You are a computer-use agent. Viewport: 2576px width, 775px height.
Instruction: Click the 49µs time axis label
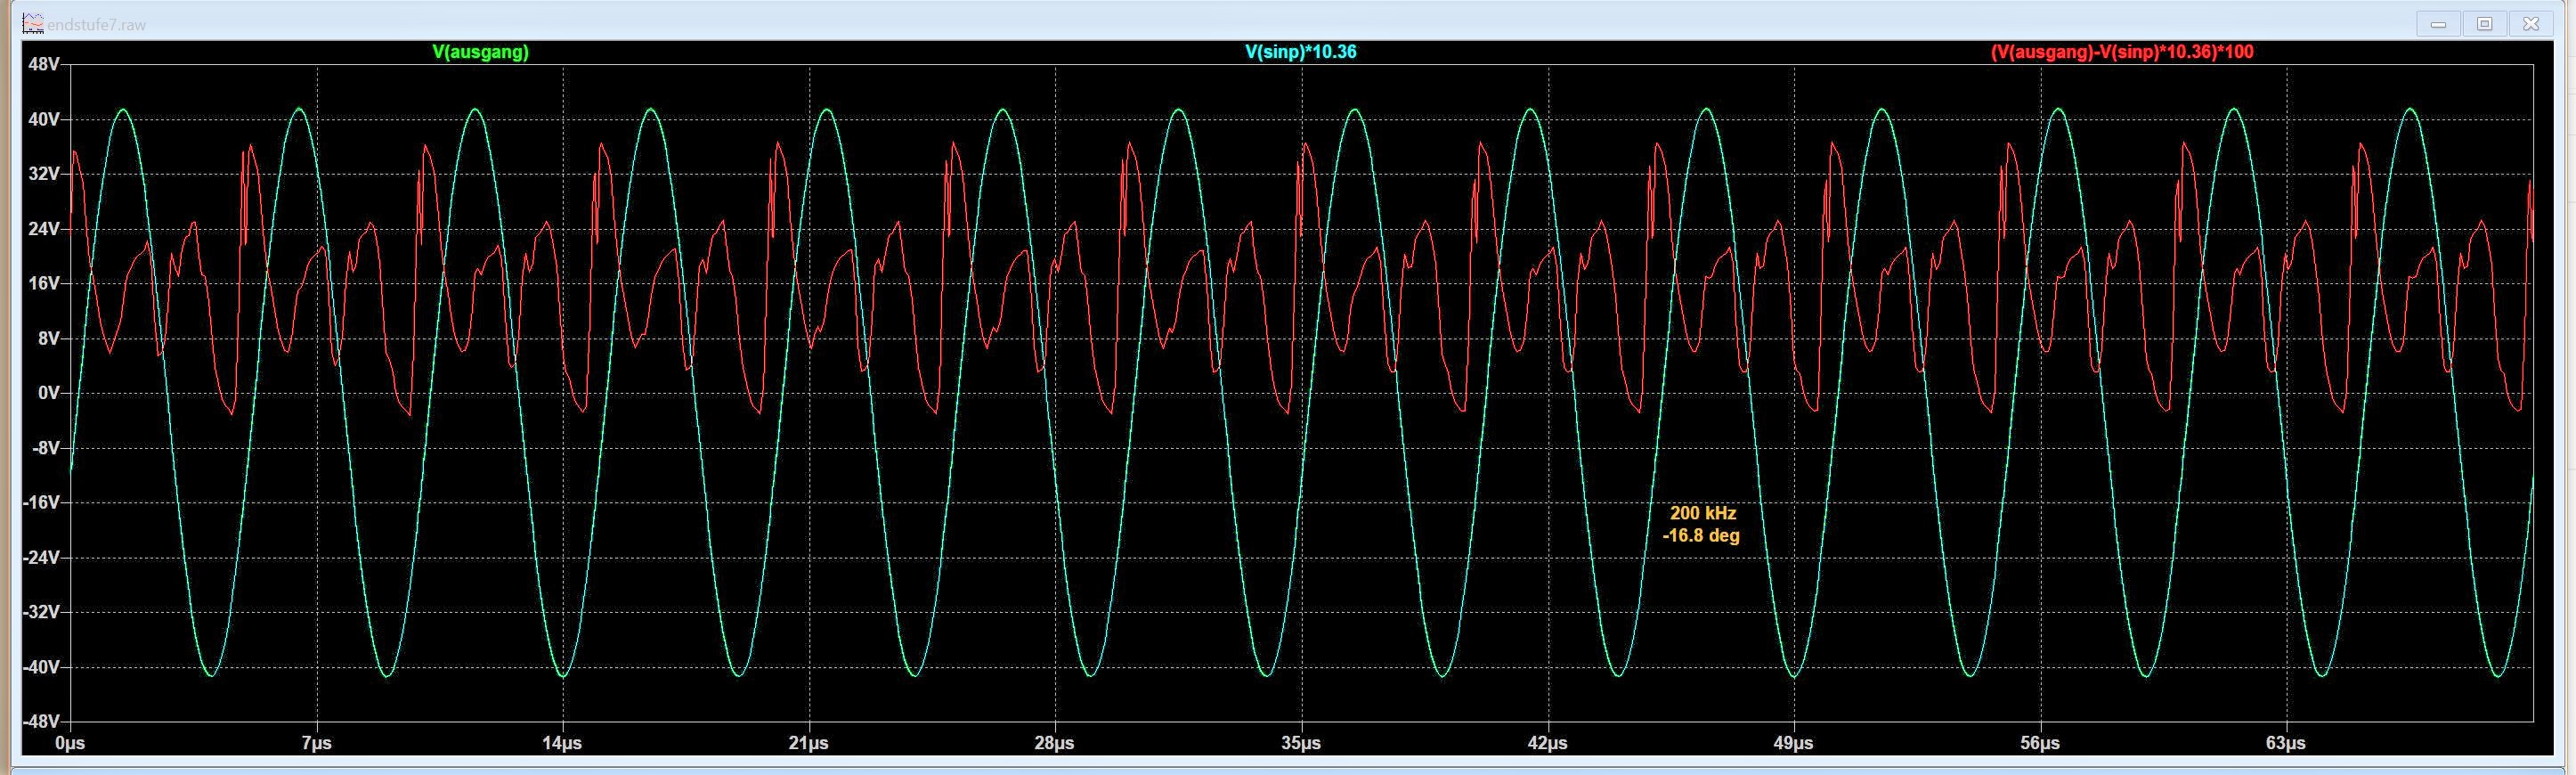(1793, 744)
